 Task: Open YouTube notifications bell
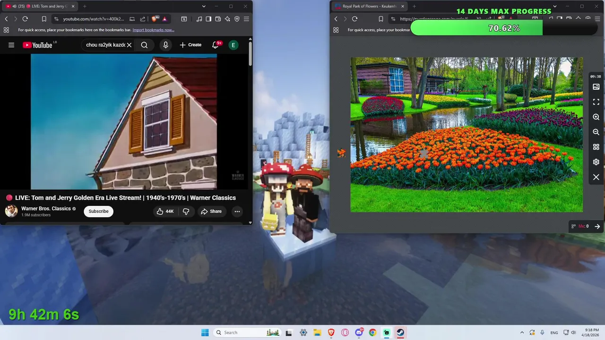[216, 45]
